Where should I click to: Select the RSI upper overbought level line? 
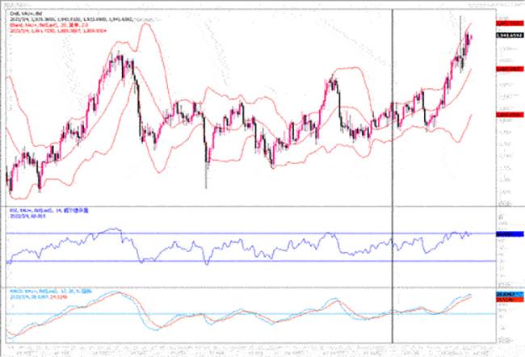242,233
